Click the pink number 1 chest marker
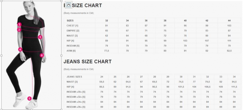The image size is (243, 110). click(19, 24)
